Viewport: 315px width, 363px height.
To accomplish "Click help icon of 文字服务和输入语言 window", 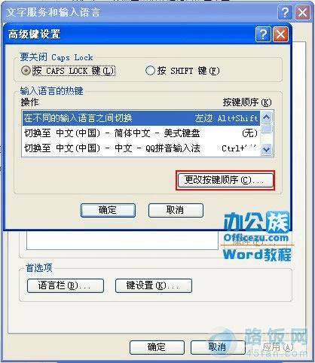I will 285,12.
